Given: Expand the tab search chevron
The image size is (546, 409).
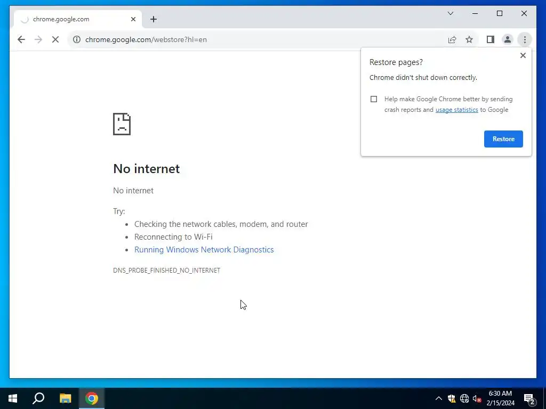Looking at the screenshot, I should [450, 13].
